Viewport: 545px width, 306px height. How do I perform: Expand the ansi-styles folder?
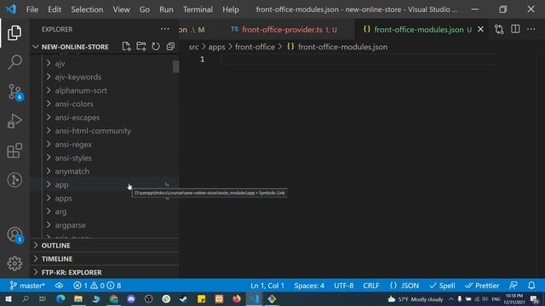click(x=104, y=158)
